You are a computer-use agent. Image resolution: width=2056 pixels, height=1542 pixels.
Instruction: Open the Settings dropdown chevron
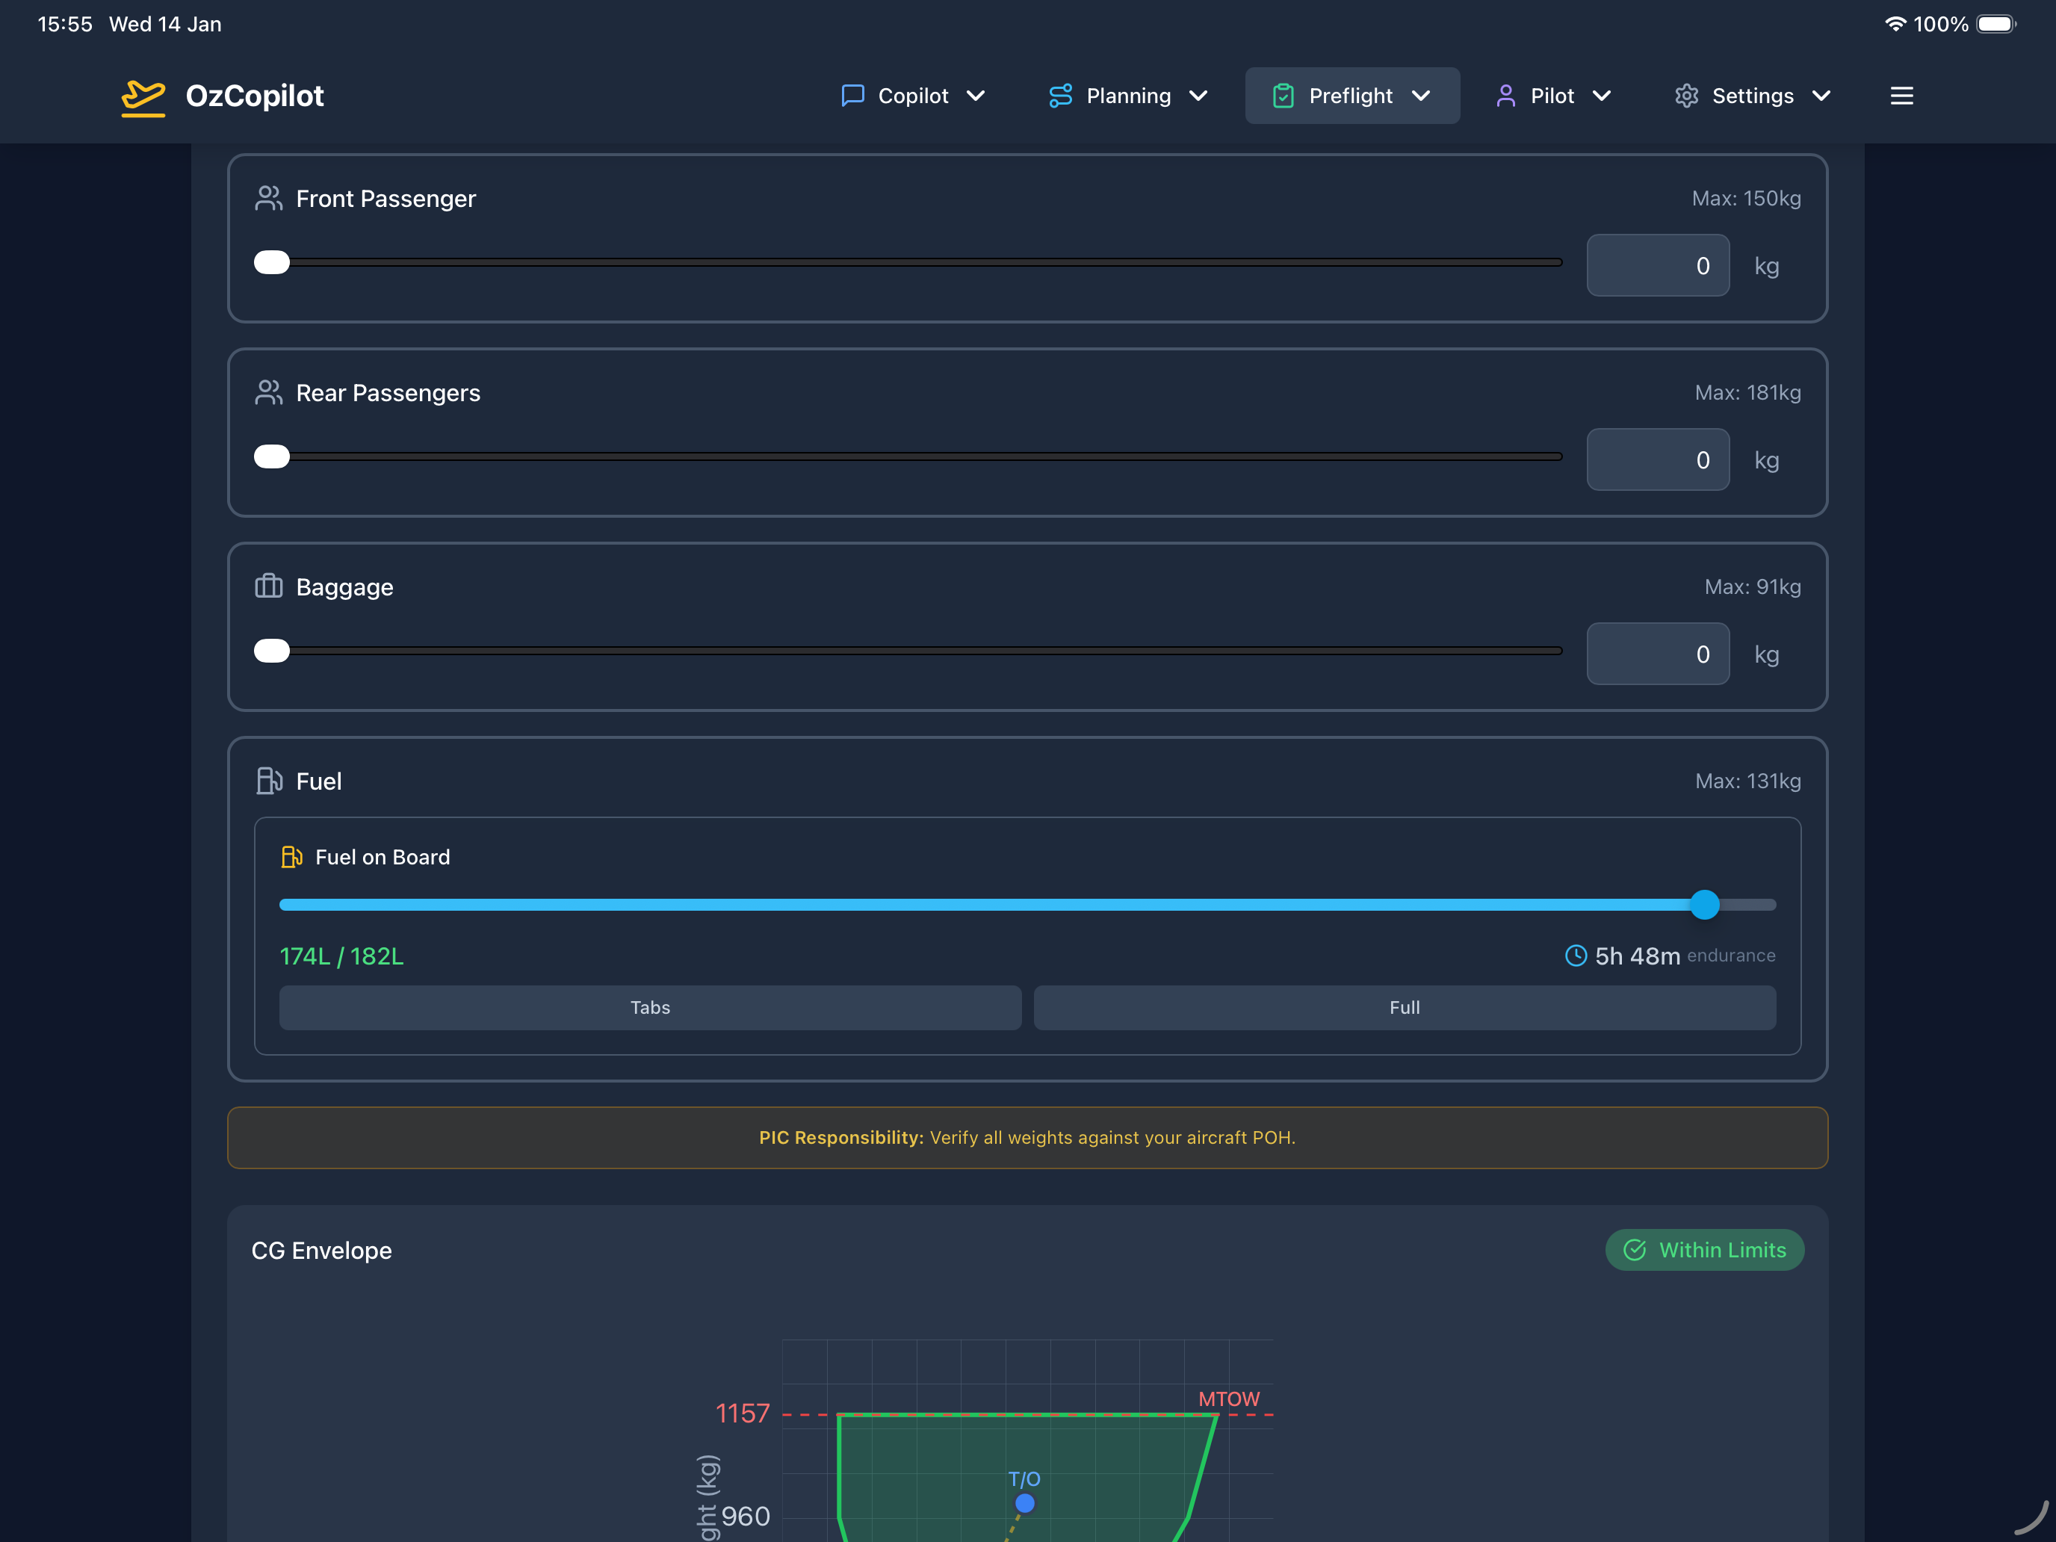1821,95
